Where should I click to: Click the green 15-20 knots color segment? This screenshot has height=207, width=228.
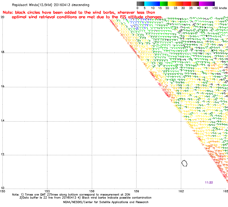[x=164, y=4]
